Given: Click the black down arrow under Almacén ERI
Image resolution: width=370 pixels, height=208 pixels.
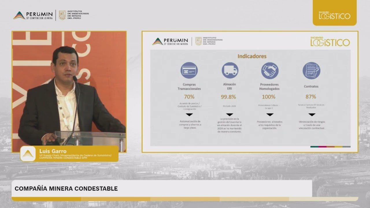Looking at the screenshot, I should [x=230, y=115].
